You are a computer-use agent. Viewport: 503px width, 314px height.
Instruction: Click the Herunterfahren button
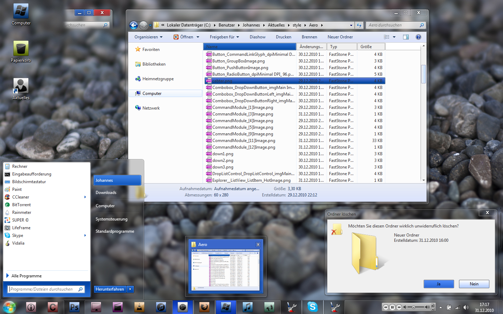point(110,289)
